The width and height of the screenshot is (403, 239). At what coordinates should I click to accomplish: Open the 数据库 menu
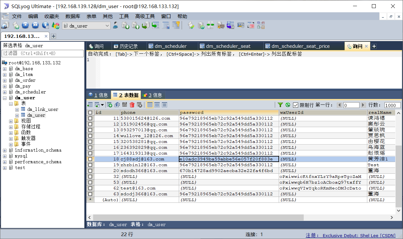click(x=73, y=16)
